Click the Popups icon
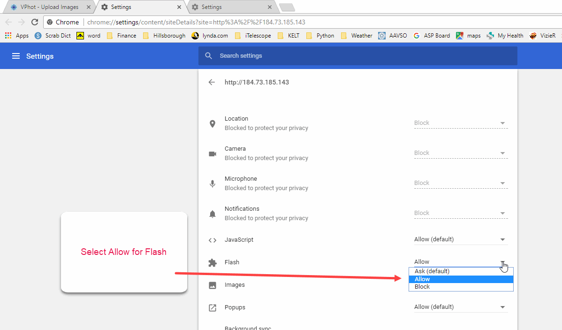This screenshot has width=562, height=330. click(213, 307)
